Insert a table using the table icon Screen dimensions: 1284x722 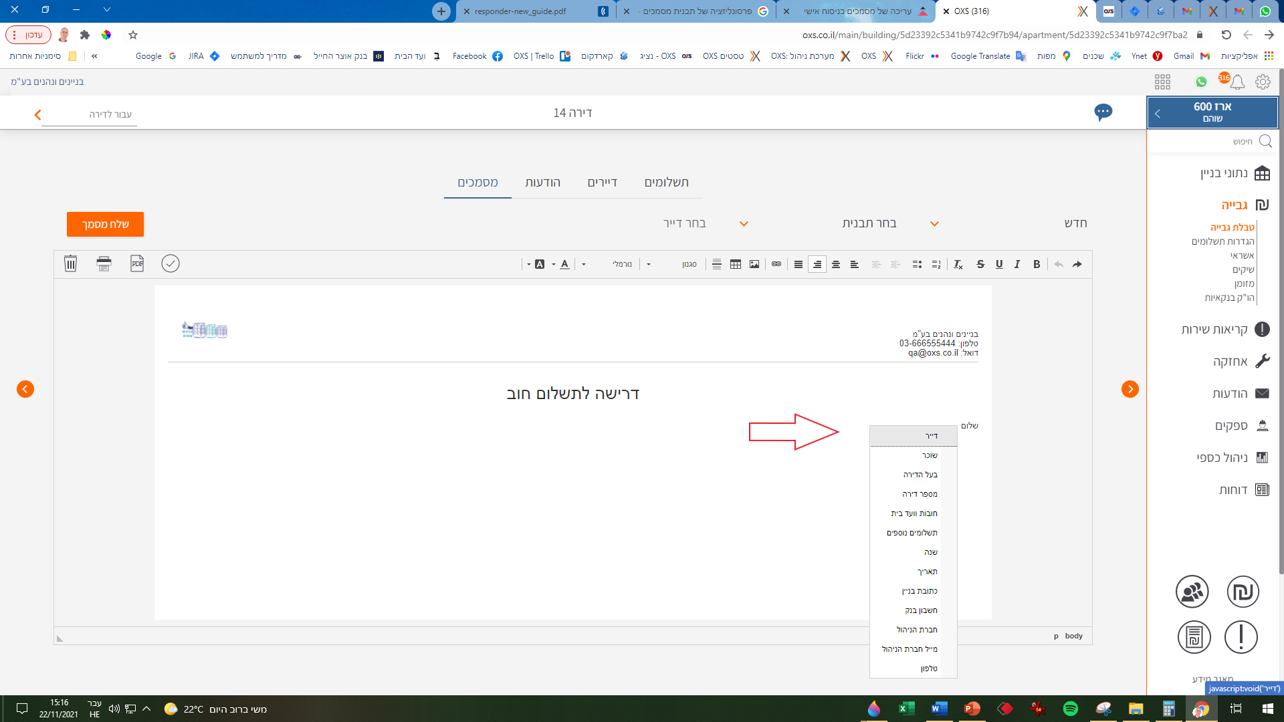(736, 264)
